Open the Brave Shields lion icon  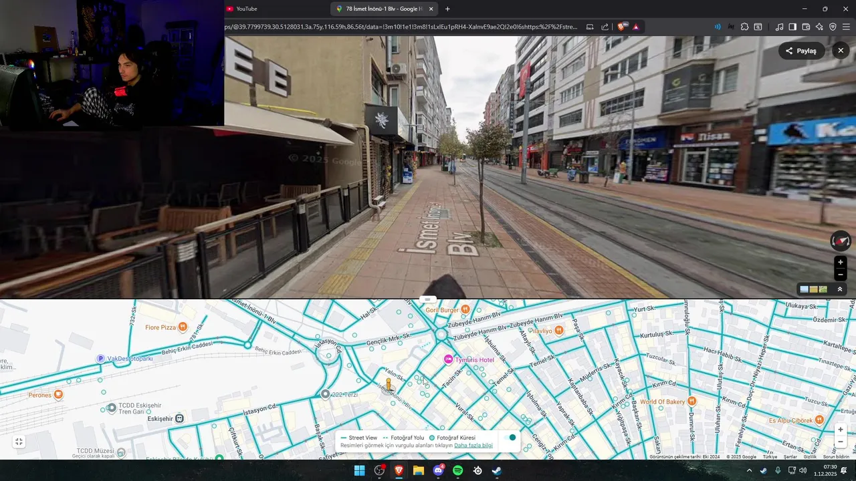click(622, 27)
